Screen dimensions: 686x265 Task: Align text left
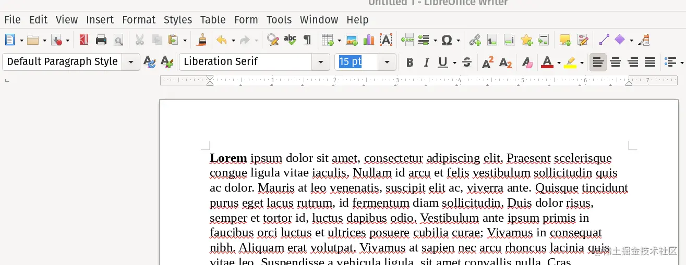pyautogui.click(x=598, y=62)
